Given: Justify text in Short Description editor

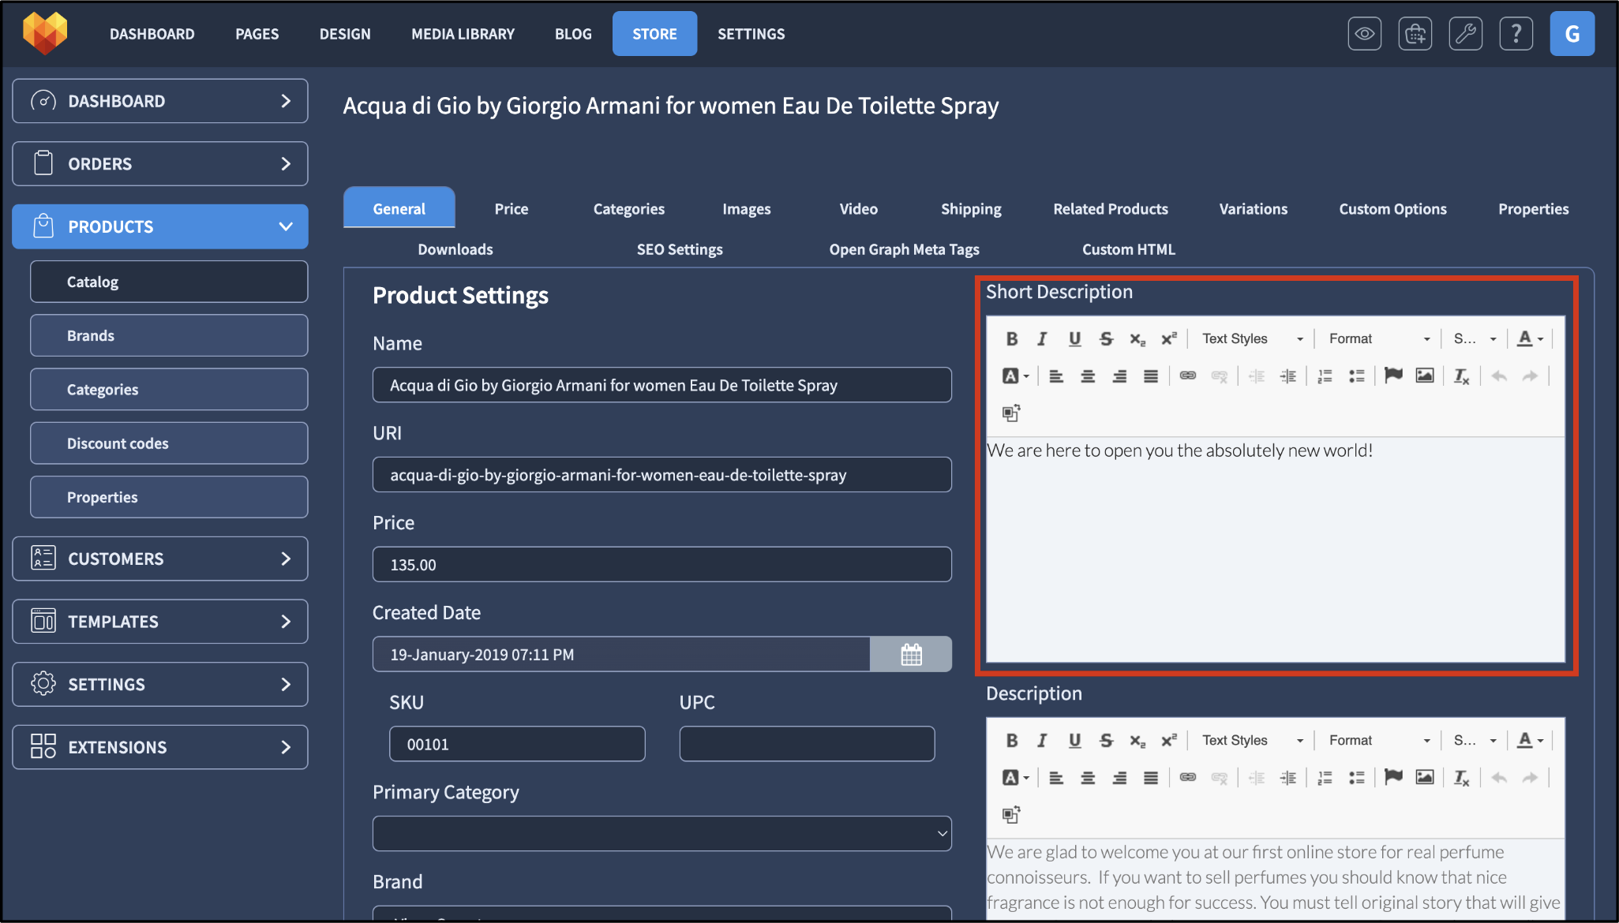Looking at the screenshot, I should tap(1150, 376).
